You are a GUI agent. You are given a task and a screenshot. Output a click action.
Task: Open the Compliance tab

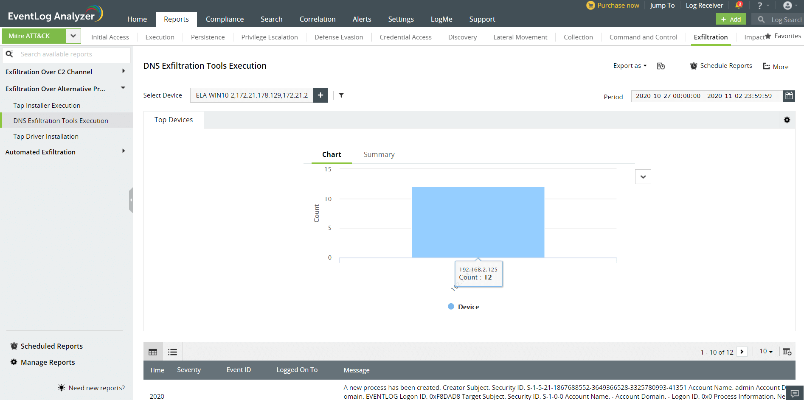(225, 19)
